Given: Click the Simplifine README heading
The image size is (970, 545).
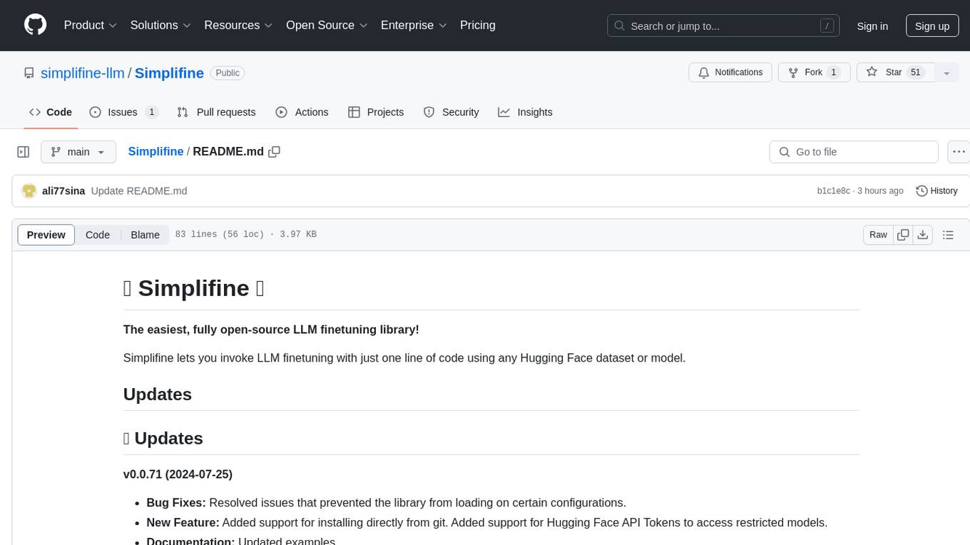Looking at the screenshot, I should pyautogui.click(x=194, y=288).
